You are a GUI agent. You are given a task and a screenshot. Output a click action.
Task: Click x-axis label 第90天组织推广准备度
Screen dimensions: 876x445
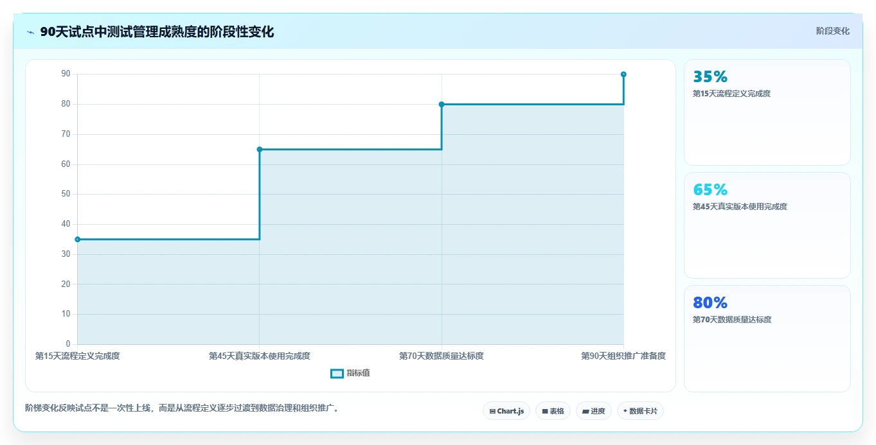coord(623,356)
